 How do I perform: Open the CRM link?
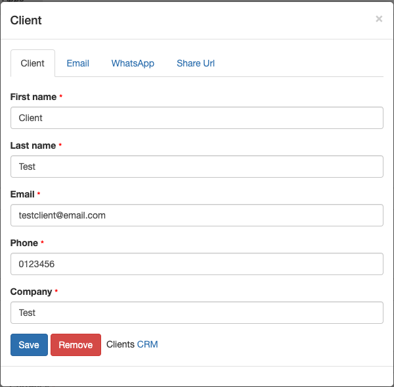point(148,344)
